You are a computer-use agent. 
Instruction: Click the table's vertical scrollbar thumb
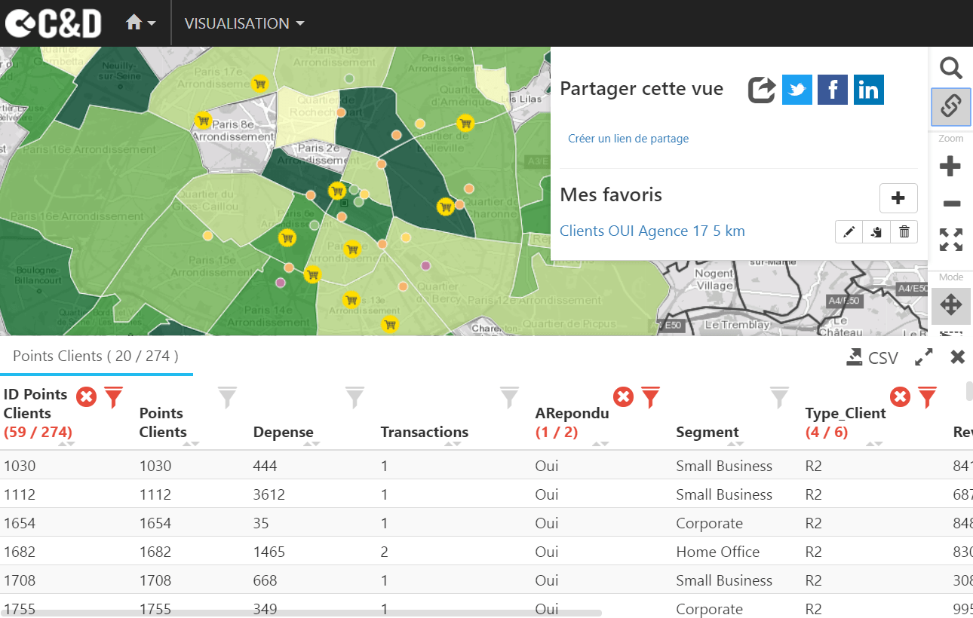[969, 390]
